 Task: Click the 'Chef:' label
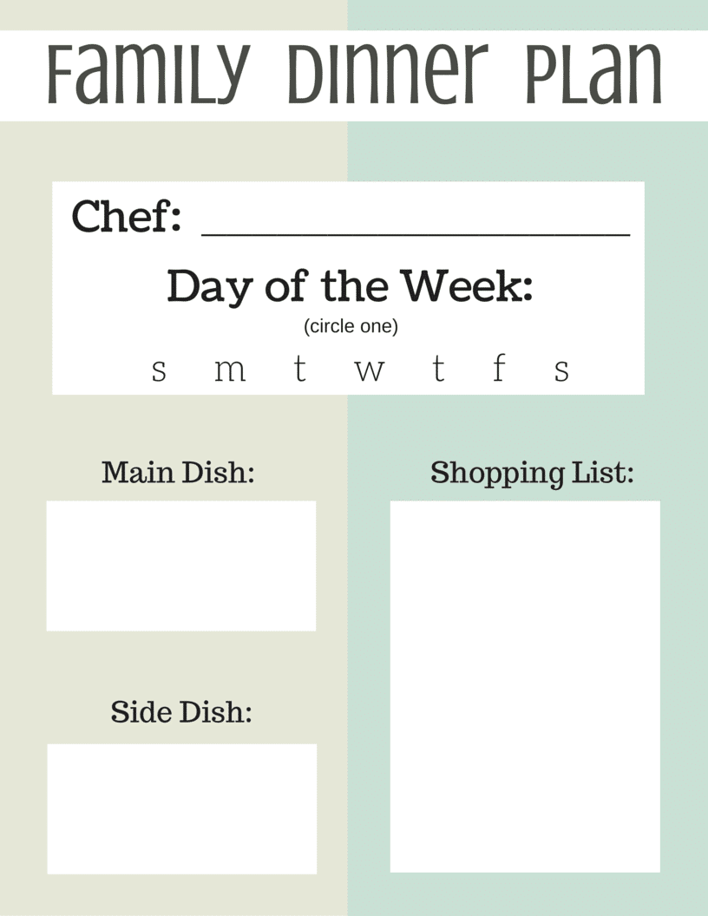point(126,216)
